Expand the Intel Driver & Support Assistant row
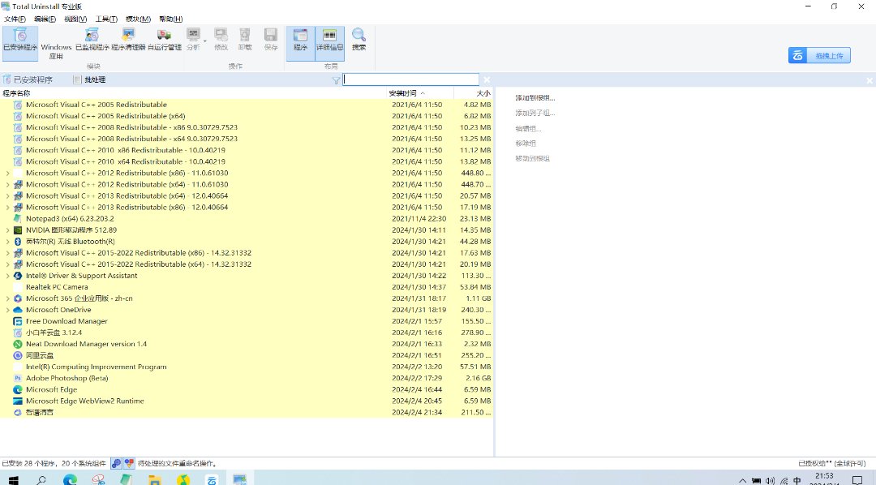The height and width of the screenshot is (485, 876). click(8, 276)
